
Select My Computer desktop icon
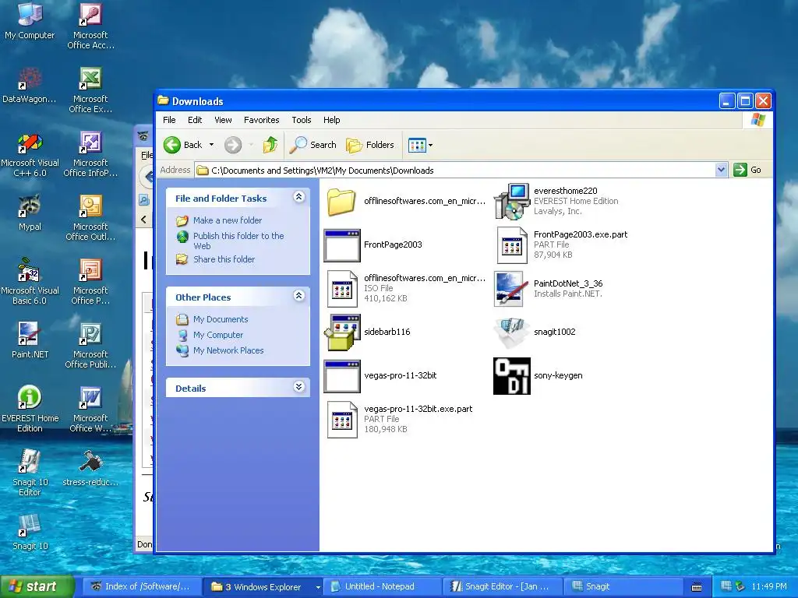click(x=30, y=20)
